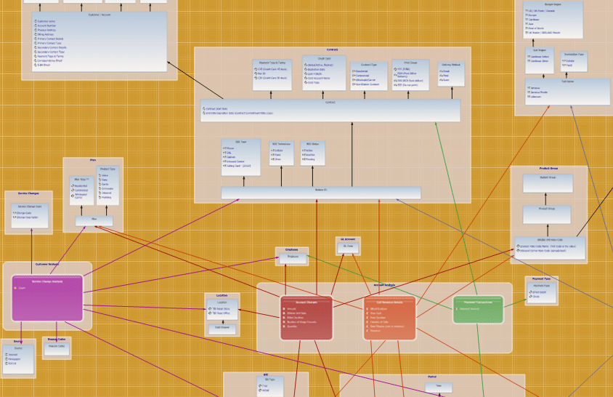Image resolution: width=613 pixels, height=397 pixels.
Task: Click the Commercial entry in Contract Type
Action: pyautogui.click(x=362, y=76)
